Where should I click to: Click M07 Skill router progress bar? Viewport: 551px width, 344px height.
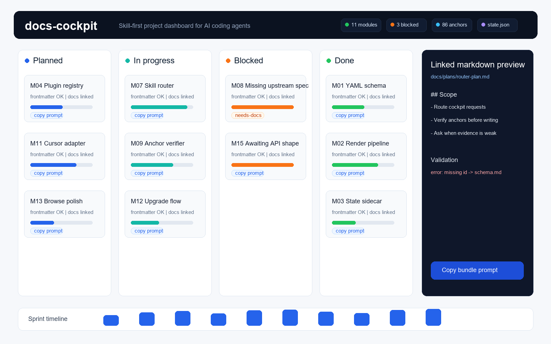(162, 107)
